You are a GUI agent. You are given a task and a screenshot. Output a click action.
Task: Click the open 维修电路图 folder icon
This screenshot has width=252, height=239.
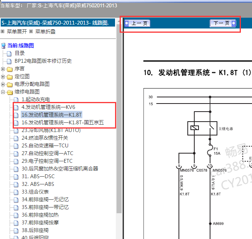pyautogui.click(x=10, y=92)
